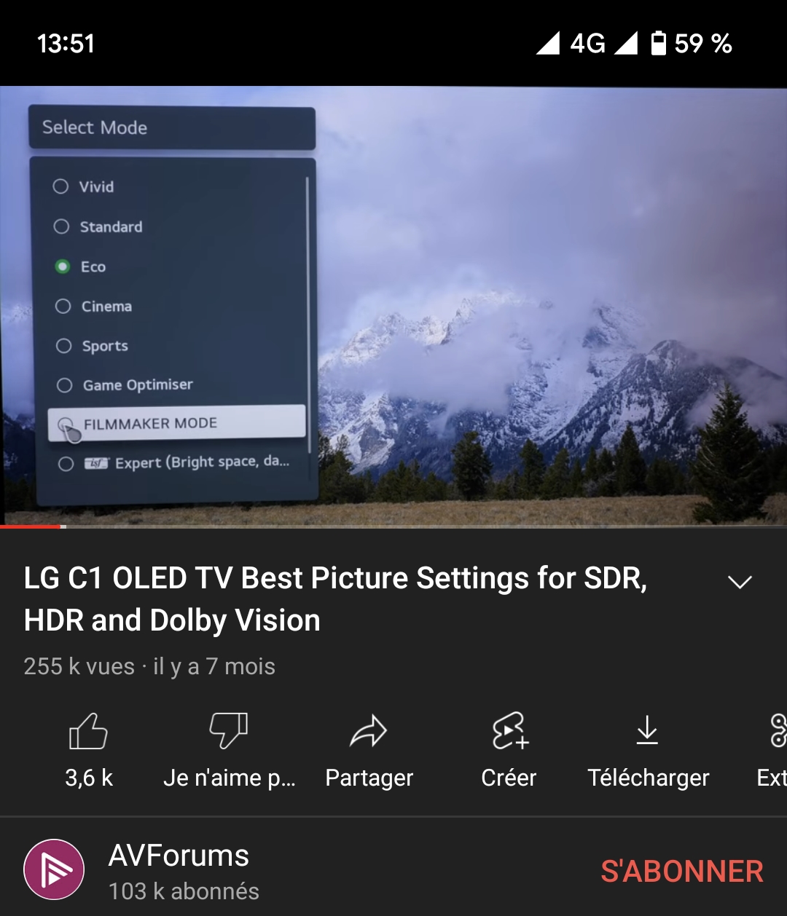This screenshot has width=787, height=916.
Task: Pick the FILMMAKER MODE menu entry
Action: (x=176, y=423)
